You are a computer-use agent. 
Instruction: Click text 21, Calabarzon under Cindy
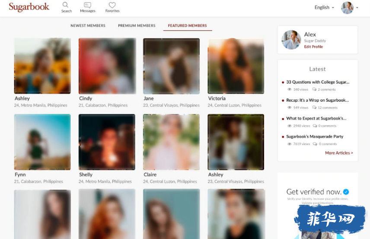103,105
